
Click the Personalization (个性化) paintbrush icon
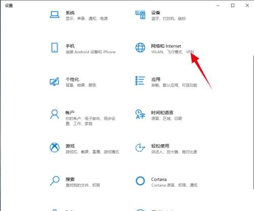(x=54, y=81)
